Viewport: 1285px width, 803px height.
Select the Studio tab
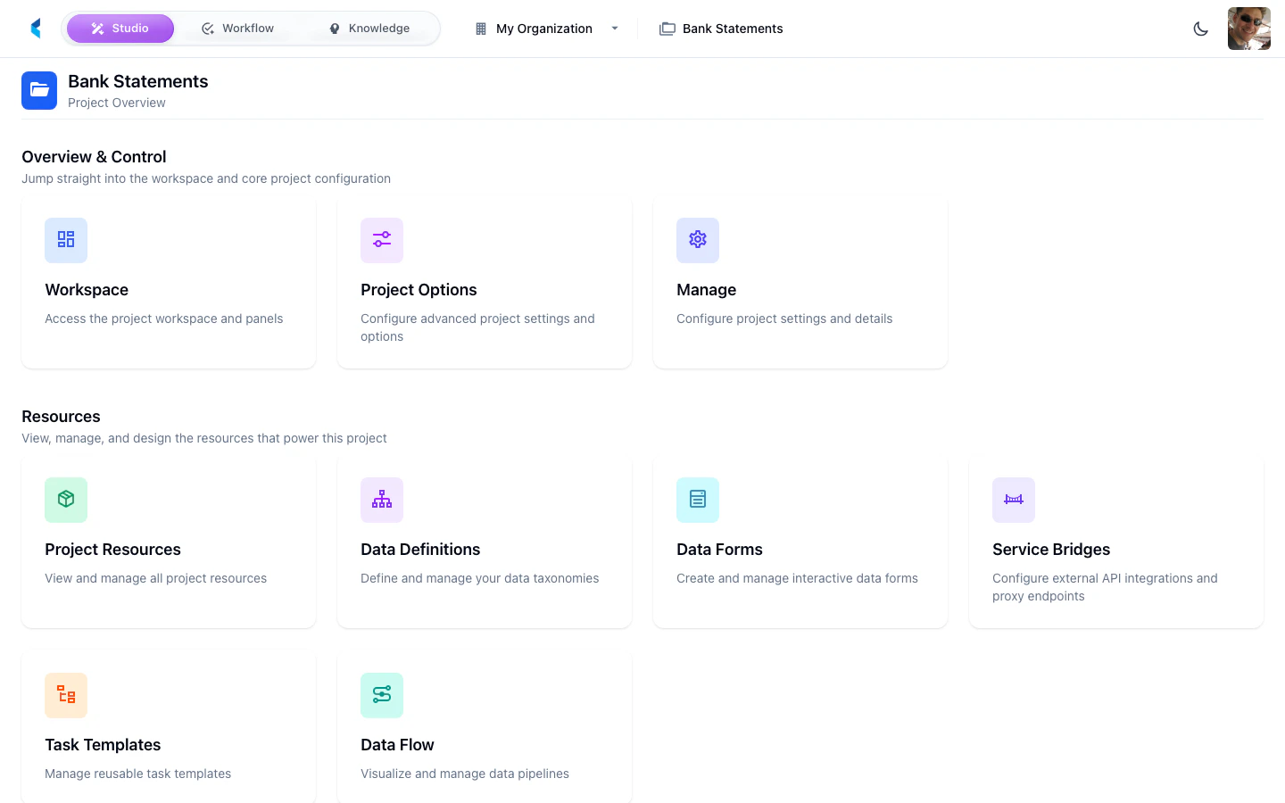click(x=120, y=28)
